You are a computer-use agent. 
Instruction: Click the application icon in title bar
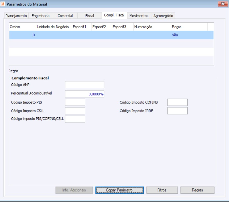[3, 4]
